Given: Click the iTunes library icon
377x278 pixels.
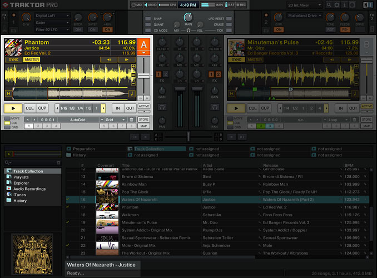Looking at the screenshot, I should [x=9, y=195].
